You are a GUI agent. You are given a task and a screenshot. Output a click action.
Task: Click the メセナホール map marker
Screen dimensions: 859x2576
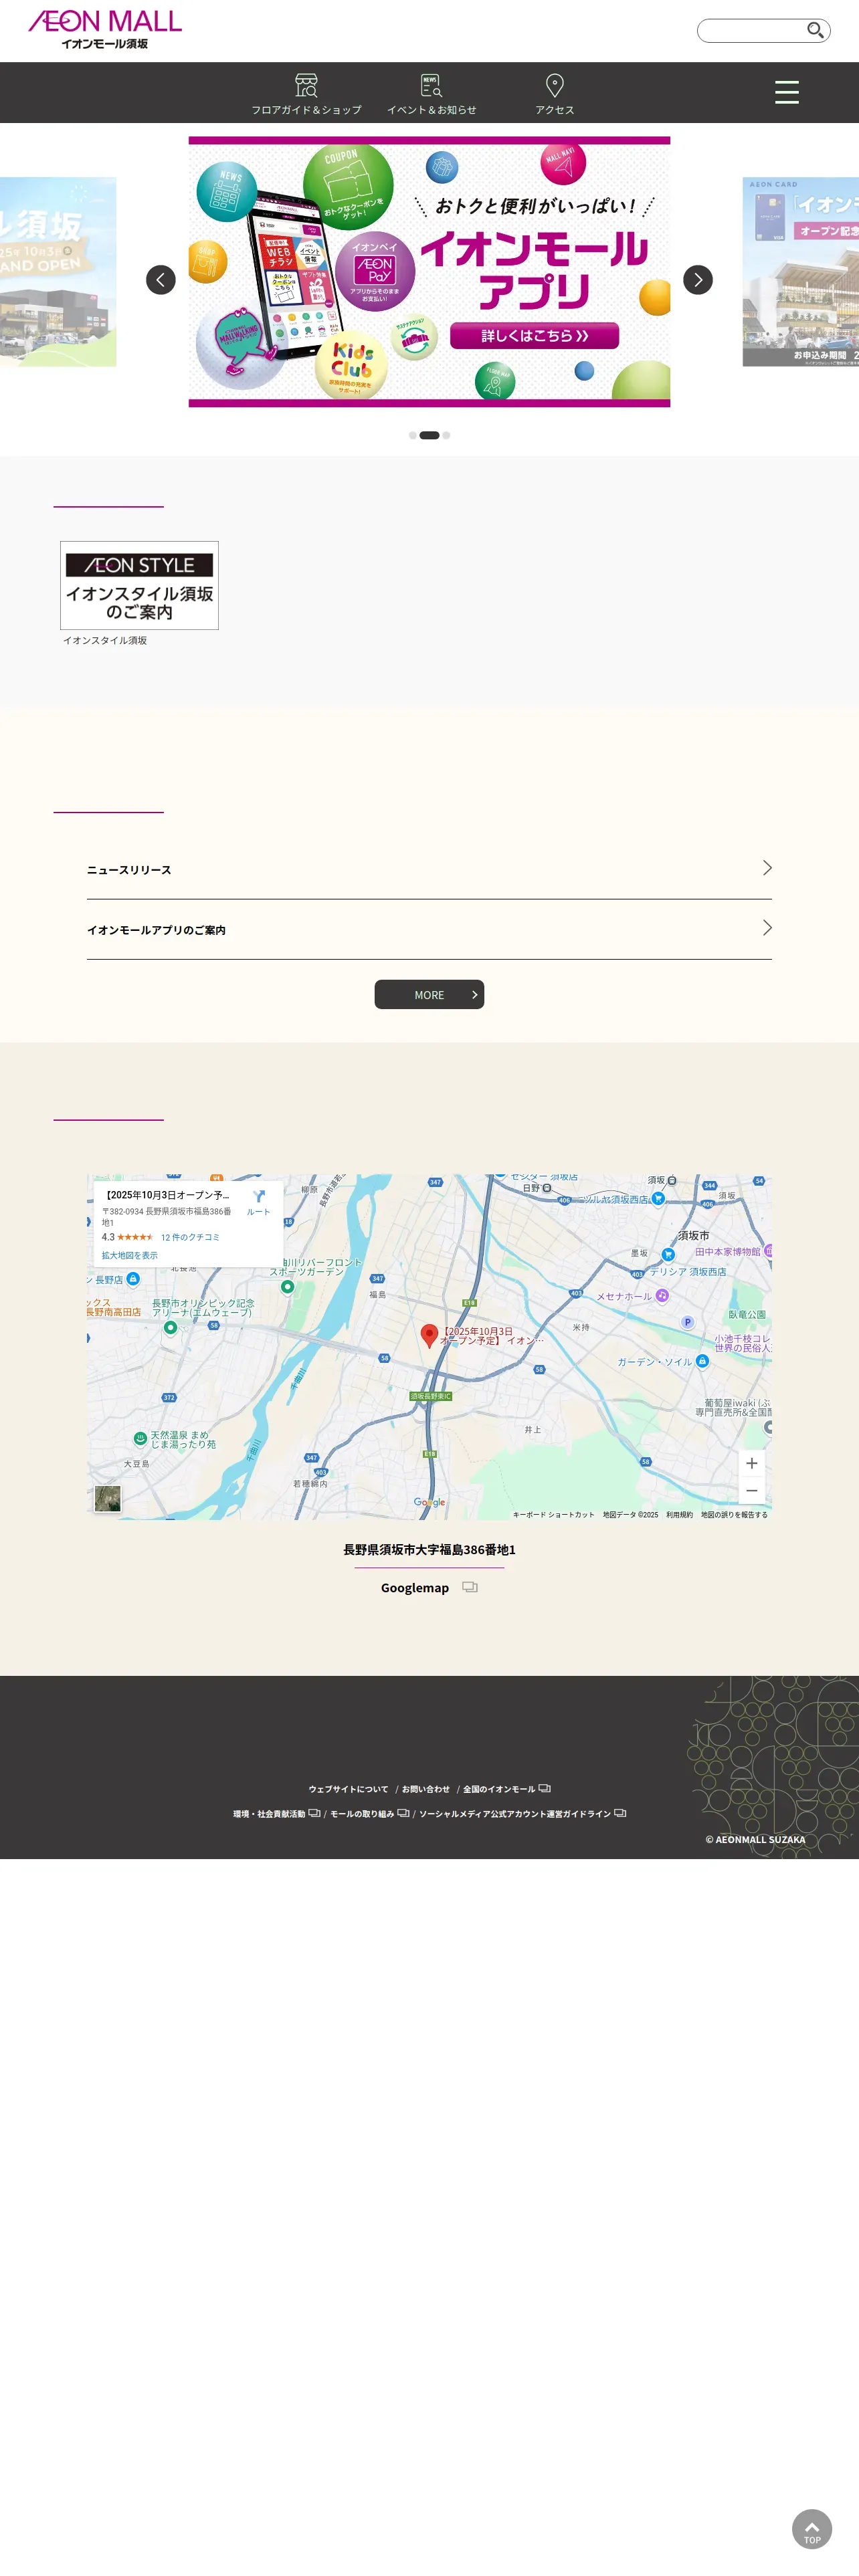661,1295
